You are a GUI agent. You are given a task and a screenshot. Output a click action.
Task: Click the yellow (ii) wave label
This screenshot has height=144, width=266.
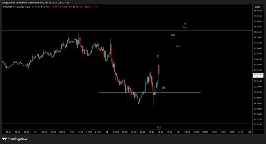(163, 88)
